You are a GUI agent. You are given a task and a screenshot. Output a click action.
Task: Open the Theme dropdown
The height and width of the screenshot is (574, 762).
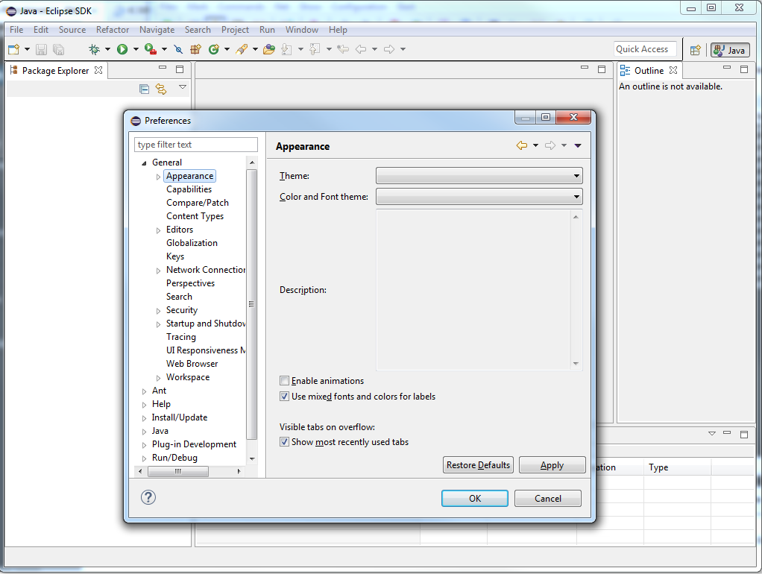(x=479, y=175)
